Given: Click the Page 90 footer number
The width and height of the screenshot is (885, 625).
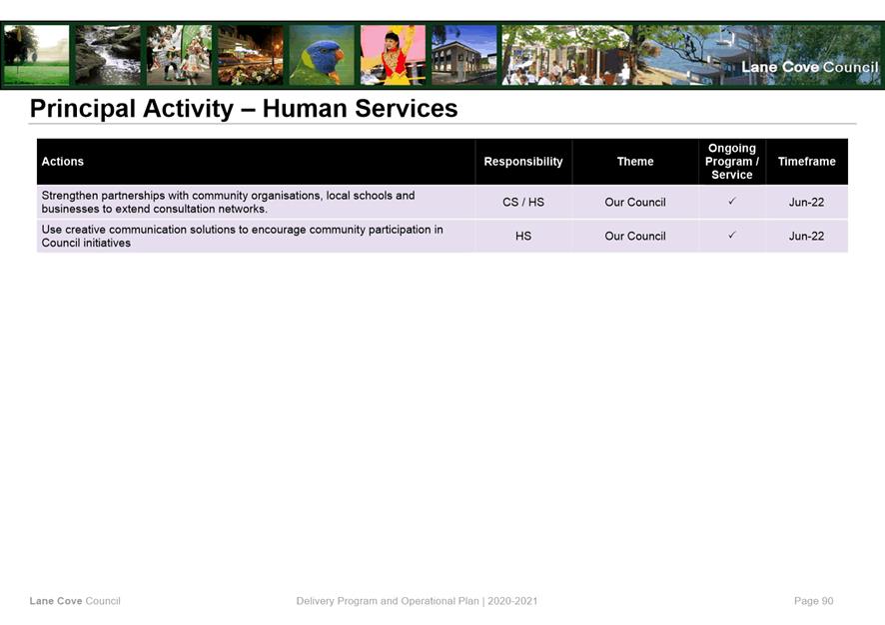Looking at the screenshot, I should click(x=813, y=601).
